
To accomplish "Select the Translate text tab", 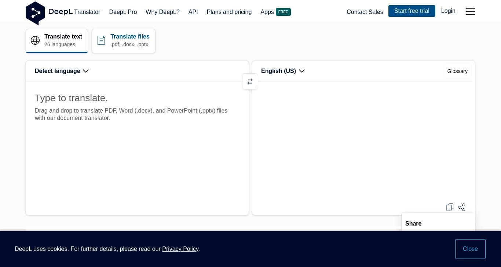I will (57, 41).
